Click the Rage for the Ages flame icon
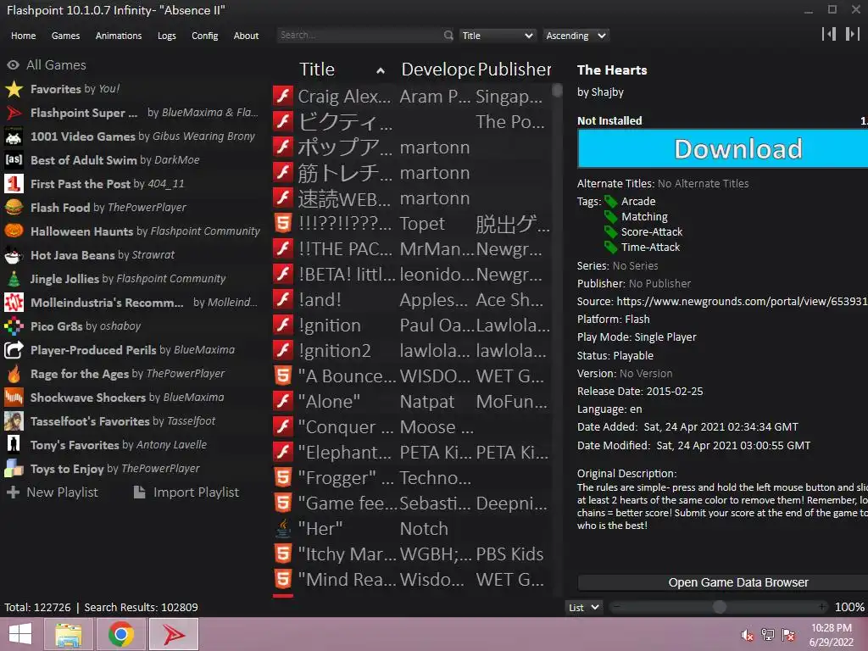Image resolution: width=868 pixels, height=651 pixels. (x=14, y=374)
